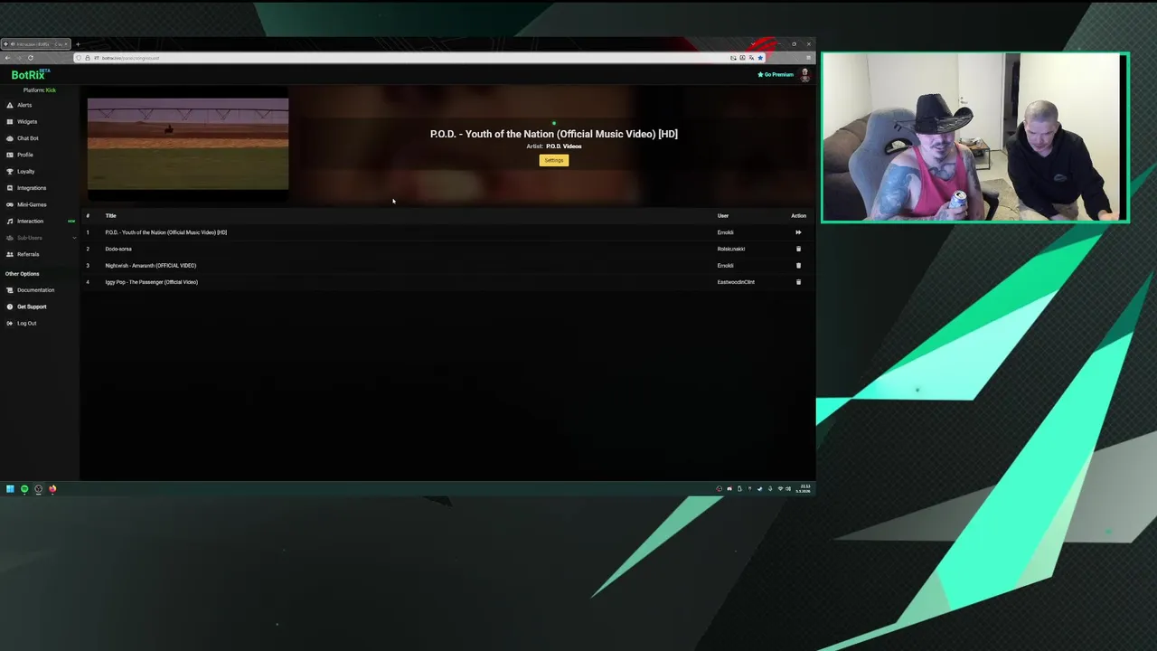Open the Documentation link
Screen dimensions: 1157x651
[x=35, y=290]
